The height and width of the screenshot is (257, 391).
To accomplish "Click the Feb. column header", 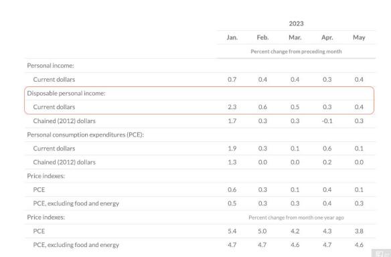I will tap(263, 37).
